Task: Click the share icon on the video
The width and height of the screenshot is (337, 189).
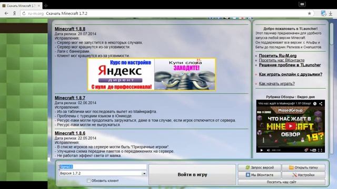Action: [x=321, y=103]
